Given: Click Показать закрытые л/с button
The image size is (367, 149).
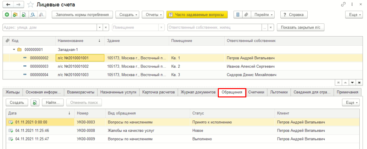Looking at the screenshot, I should click(x=300, y=28).
